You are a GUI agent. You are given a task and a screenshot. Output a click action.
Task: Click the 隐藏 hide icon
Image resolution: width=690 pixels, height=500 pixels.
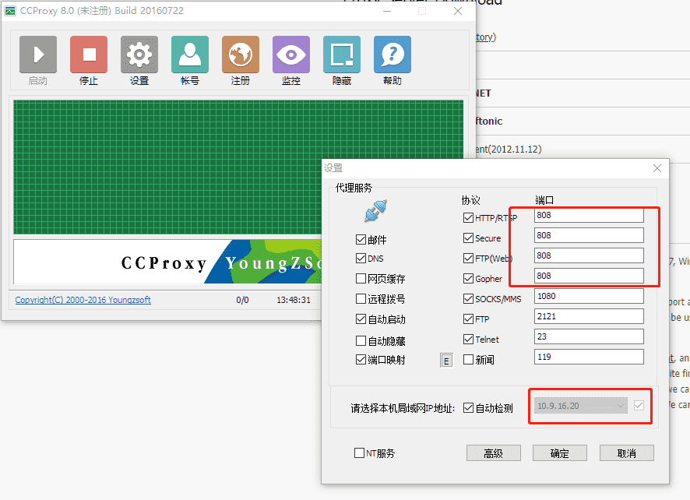pos(342,55)
